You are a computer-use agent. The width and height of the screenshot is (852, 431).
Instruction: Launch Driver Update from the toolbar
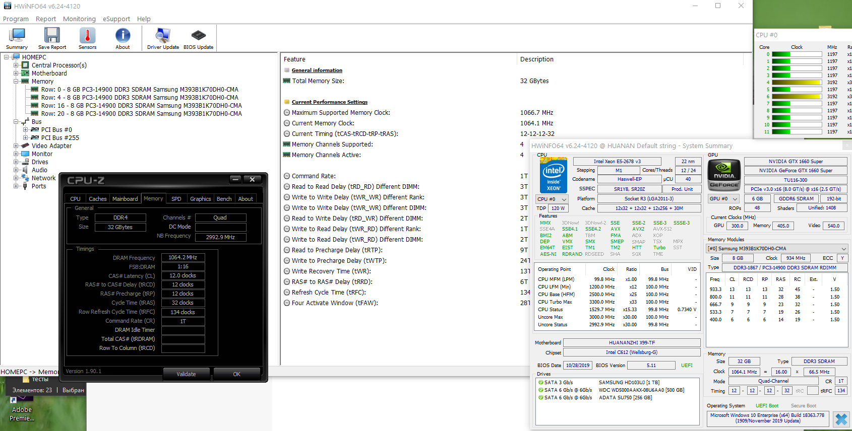point(163,38)
